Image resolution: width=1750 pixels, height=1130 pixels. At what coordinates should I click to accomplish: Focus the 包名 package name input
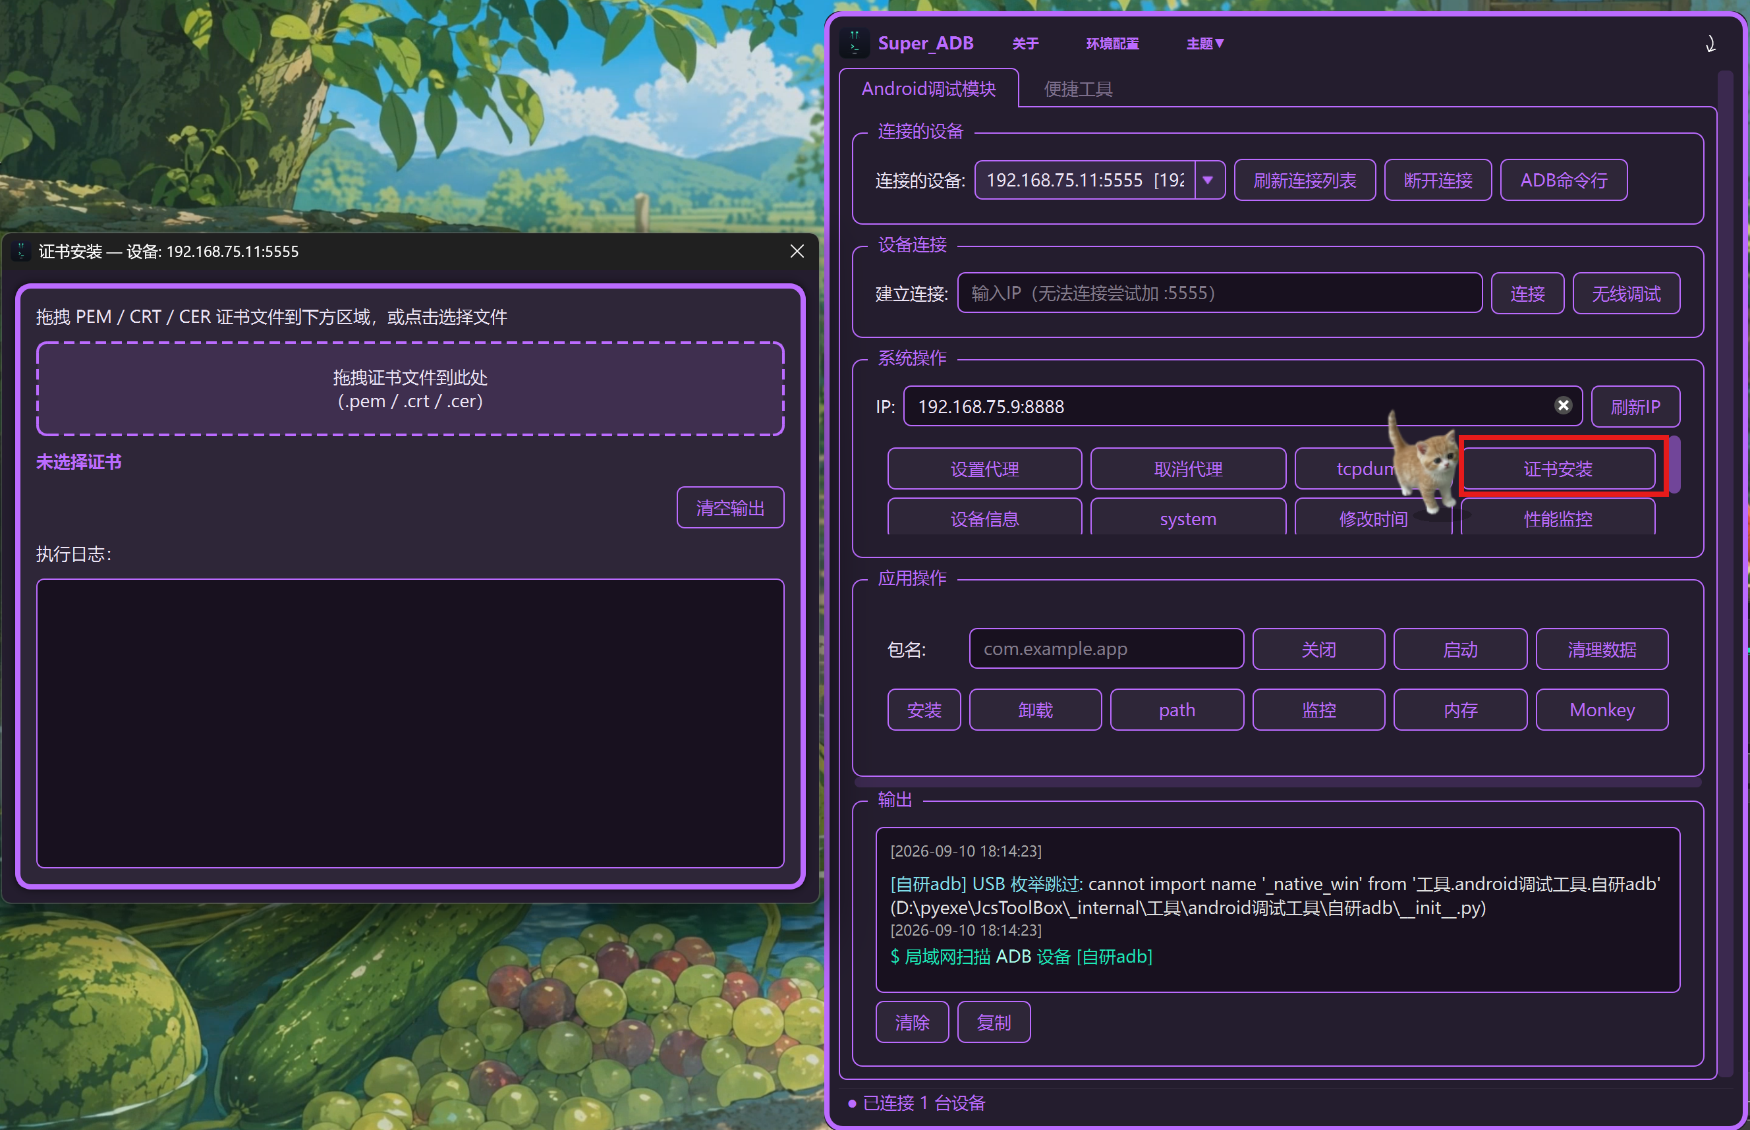[x=1106, y=648]
